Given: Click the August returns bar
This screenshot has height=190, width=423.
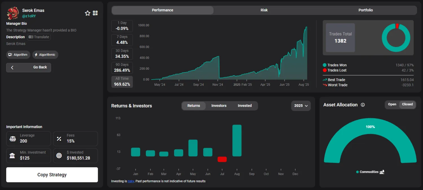Looking at the screenshot, I should (237, 141).
